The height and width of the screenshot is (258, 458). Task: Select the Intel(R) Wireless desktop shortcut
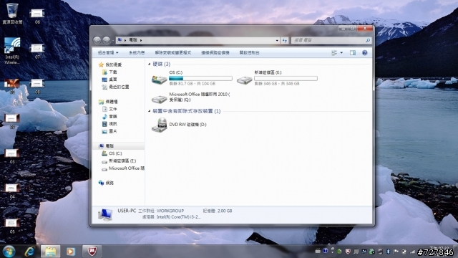12,51
